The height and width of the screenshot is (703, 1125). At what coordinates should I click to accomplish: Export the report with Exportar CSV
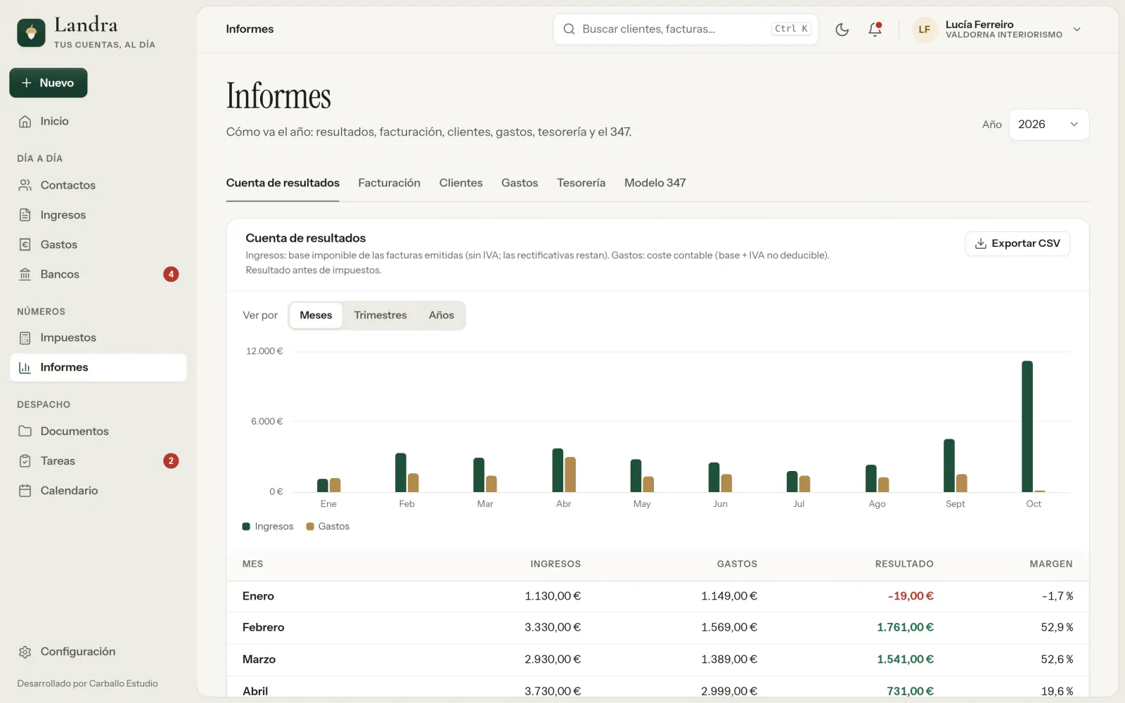[x=1017, y=244]
